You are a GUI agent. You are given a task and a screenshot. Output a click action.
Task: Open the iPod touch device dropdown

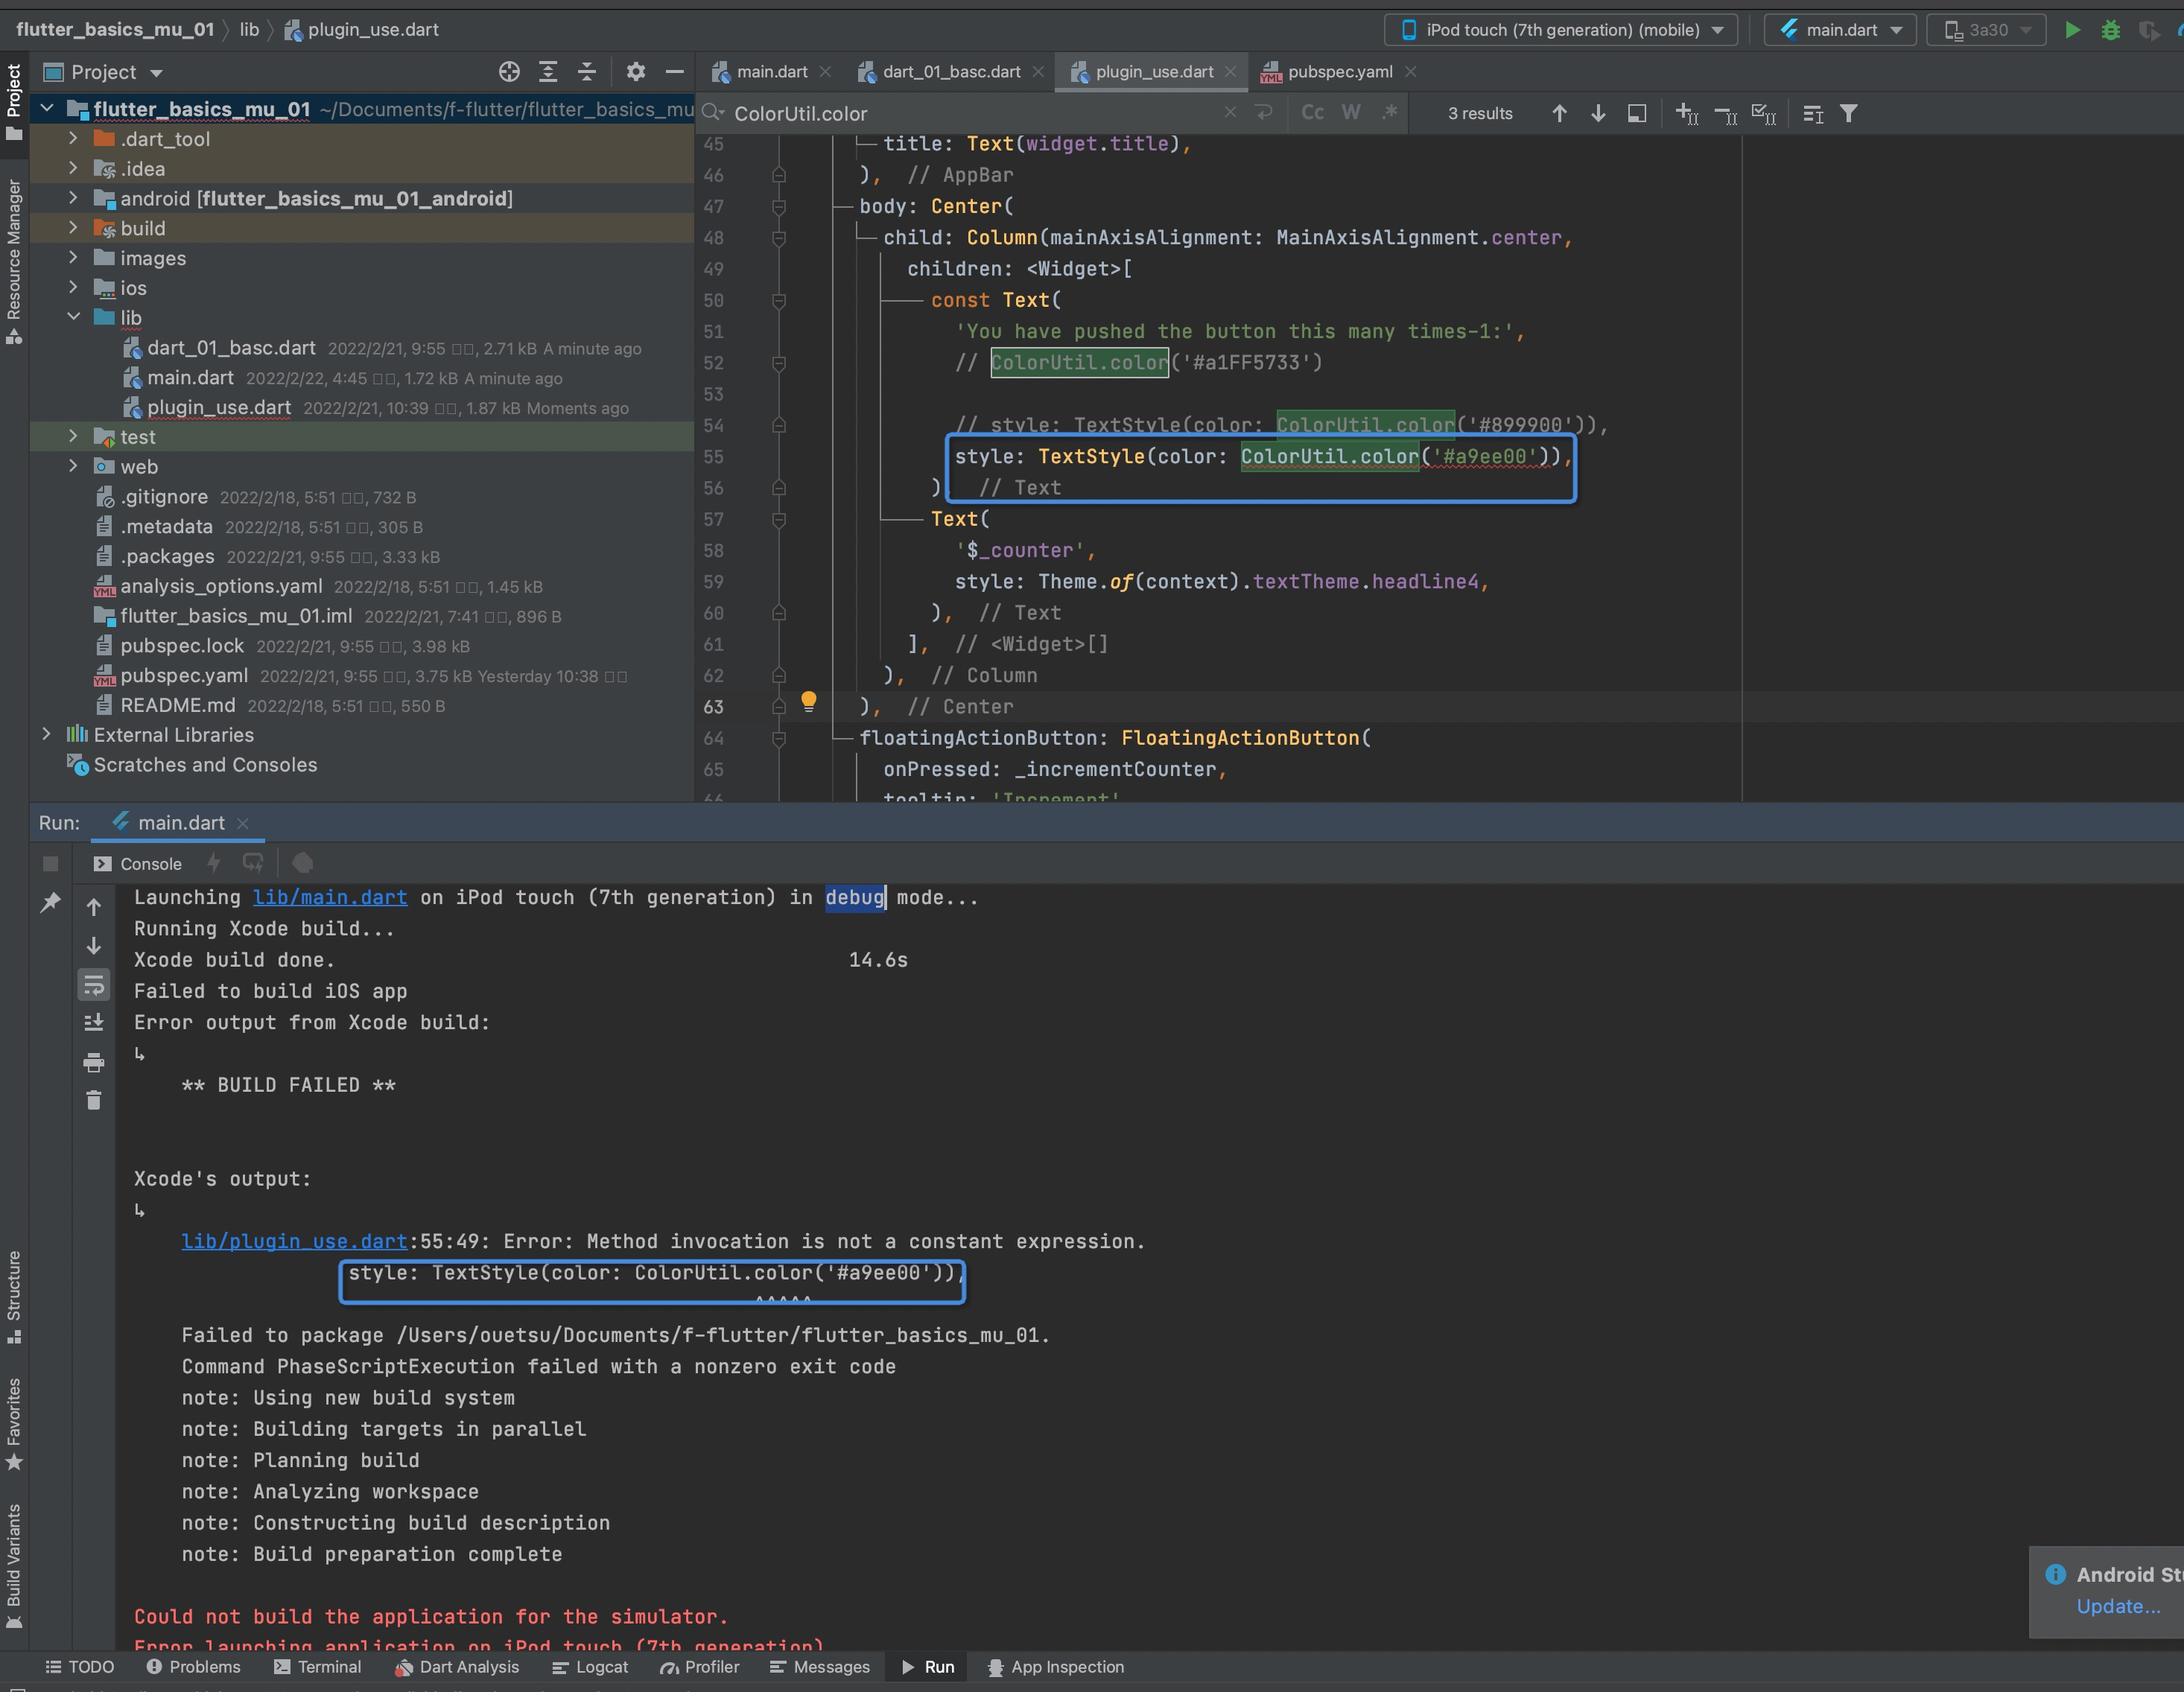click(x=1561, y=30)
